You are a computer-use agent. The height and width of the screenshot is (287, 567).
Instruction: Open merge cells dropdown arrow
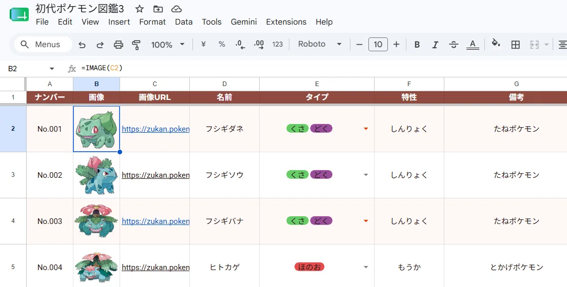pyautogui.click(x=546, y=45)
